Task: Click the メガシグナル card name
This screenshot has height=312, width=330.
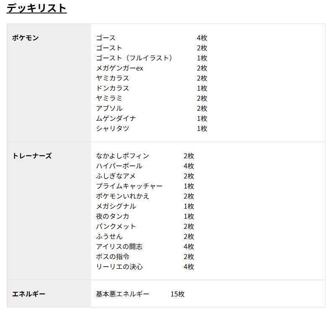Action: point(116,206)
